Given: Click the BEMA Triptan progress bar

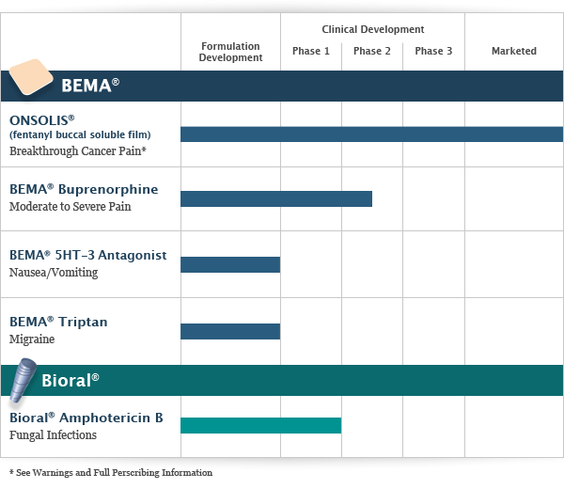Looking at the screenshot, I should click(x=230, y=331).
